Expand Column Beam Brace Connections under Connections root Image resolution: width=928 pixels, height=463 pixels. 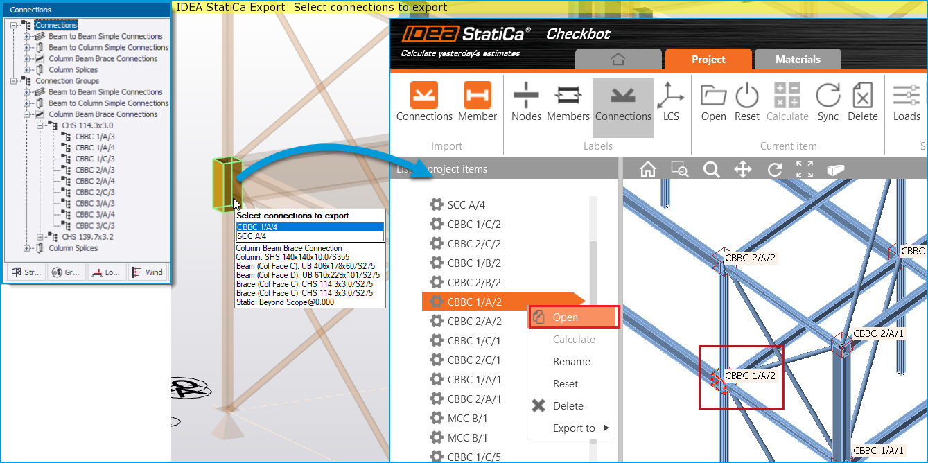(x=28, y=58)
